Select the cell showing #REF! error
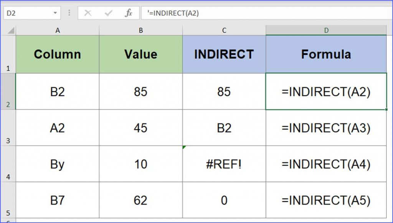The image size is (393, 223). click(225, 164)
